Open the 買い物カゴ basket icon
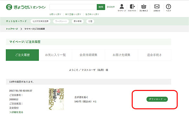This screenshot has height=118, width=189. pos(144,6)
